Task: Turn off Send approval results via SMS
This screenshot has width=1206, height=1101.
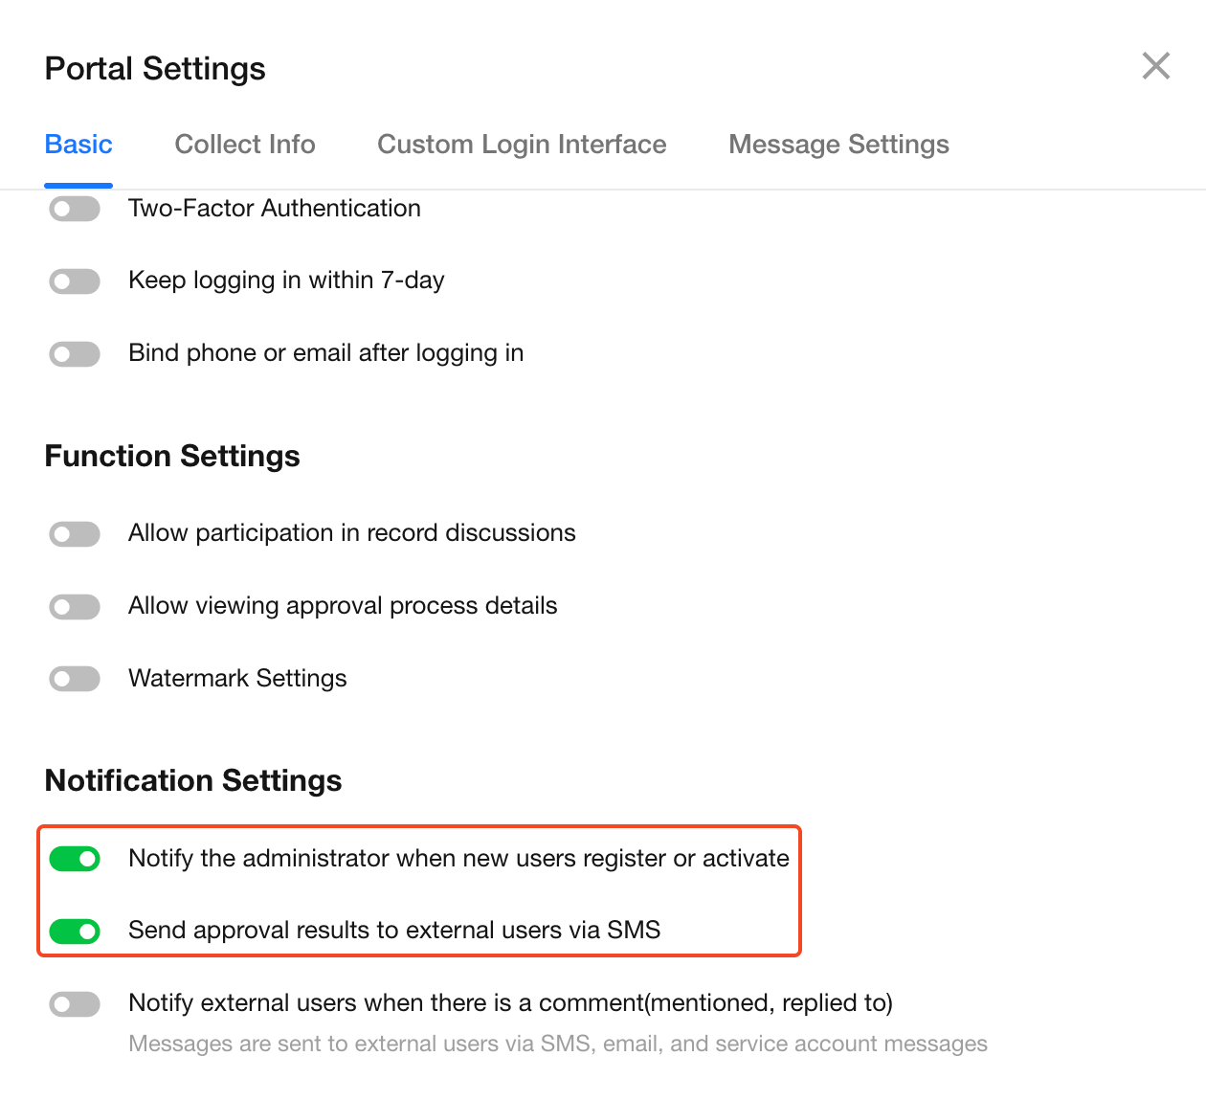Action: click(x=75, y=931)
